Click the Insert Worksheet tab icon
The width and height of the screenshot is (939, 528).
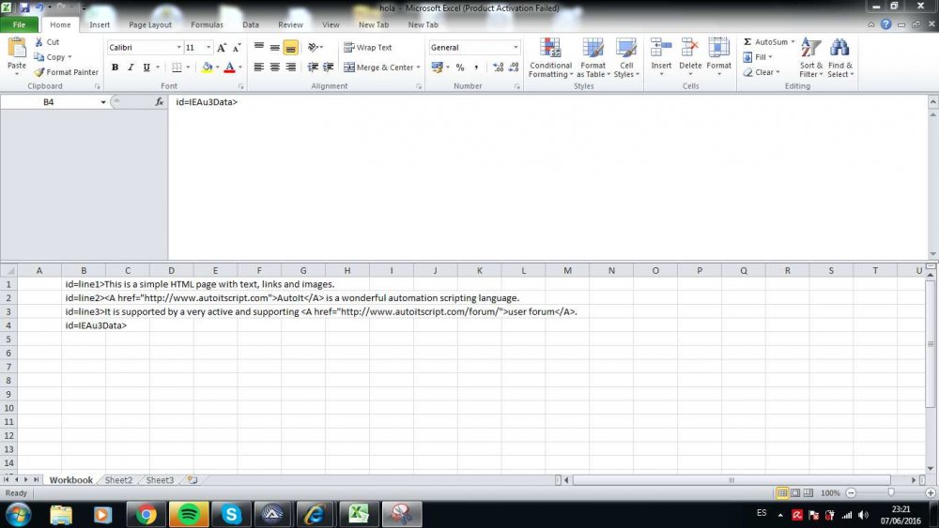[192, 479]
